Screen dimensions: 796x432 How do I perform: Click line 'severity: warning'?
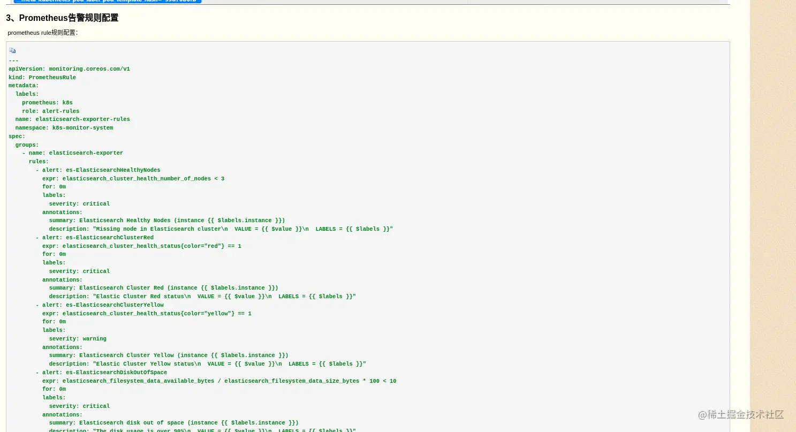78,339
